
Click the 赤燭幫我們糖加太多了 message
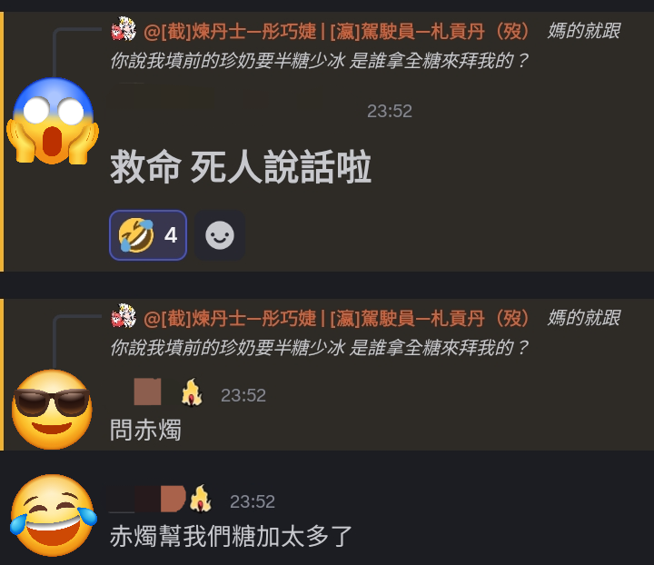(231, 536)
